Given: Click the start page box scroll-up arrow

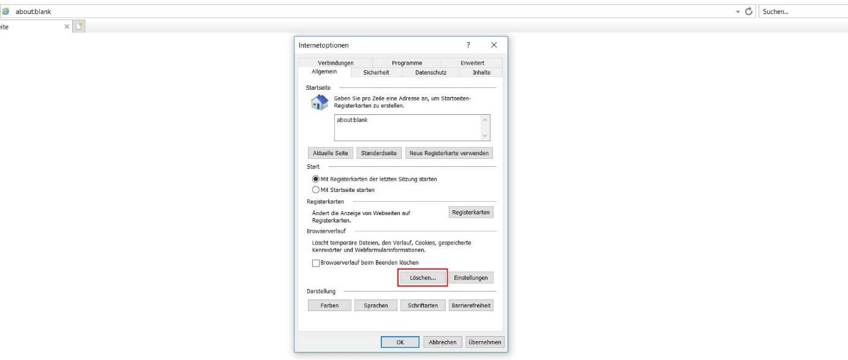Looking at the screenshot, I should [x=486, y=120].
